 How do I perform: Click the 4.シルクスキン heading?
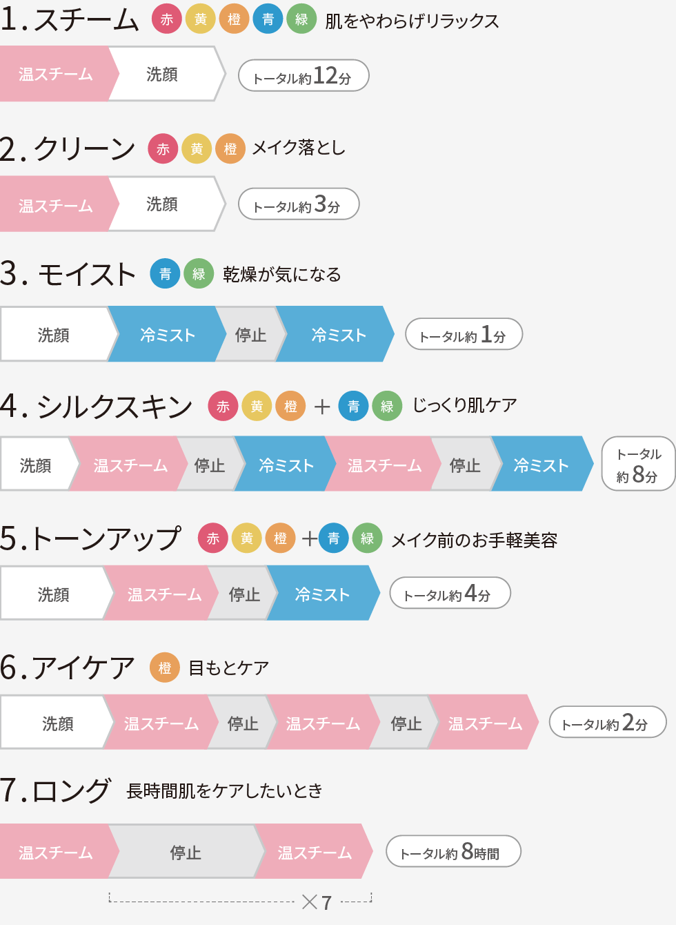[x=97, y=406]
